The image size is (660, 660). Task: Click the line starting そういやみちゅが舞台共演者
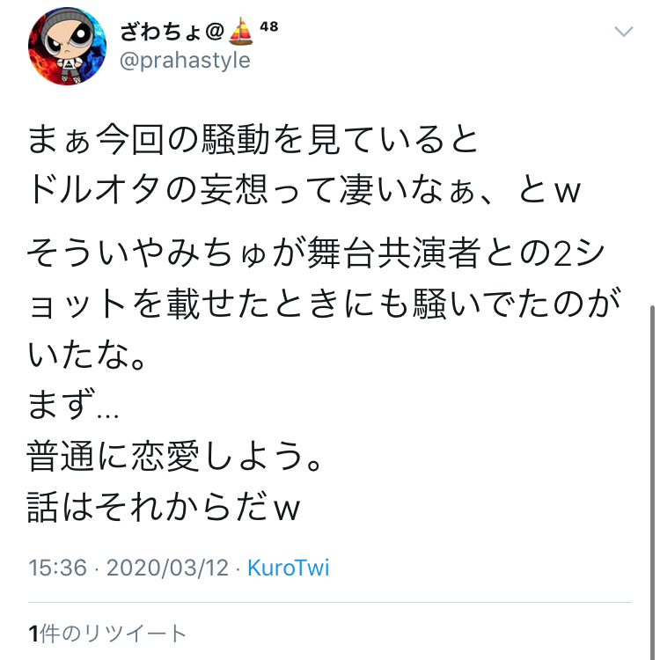[x=316, y=253]
